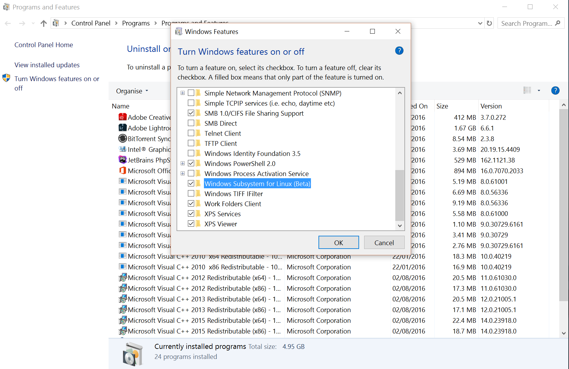
Task: Disable the XPS Viewer feature
Action: pos(192,223)
